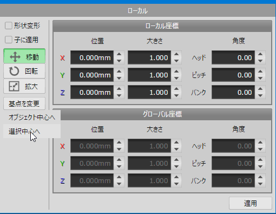Select the 移動 move tool button
Screen dimensions: 276x214
click(24, 56)
